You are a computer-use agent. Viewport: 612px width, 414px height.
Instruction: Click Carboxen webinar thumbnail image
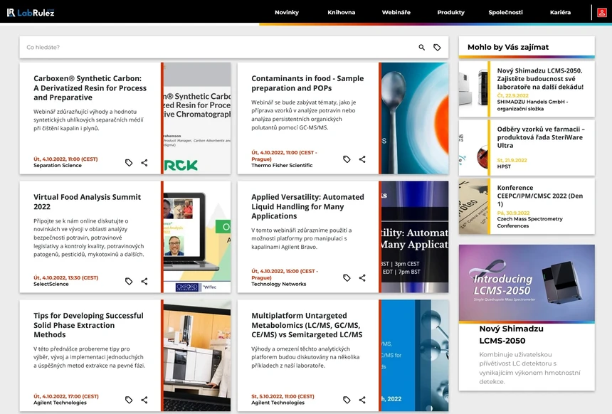coord(197,118)
